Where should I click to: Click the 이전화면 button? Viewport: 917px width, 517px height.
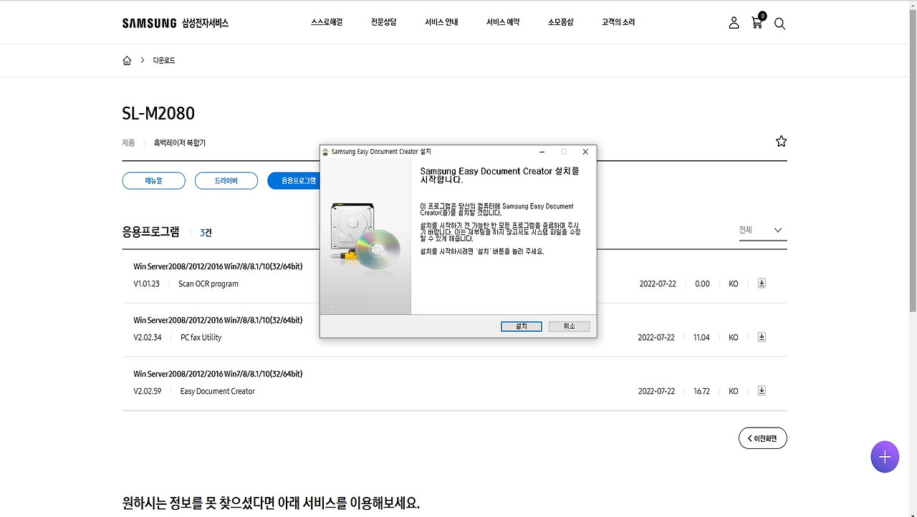click(762, 438)
